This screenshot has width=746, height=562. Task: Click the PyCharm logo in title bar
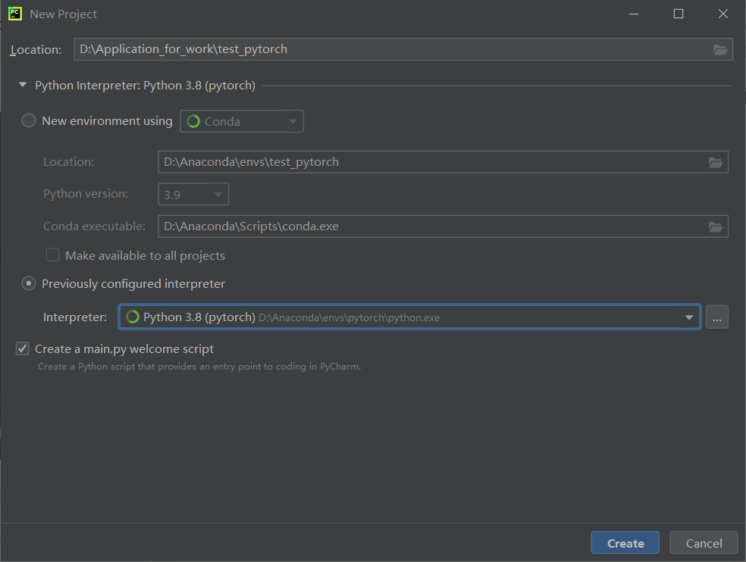click(14, 14)
